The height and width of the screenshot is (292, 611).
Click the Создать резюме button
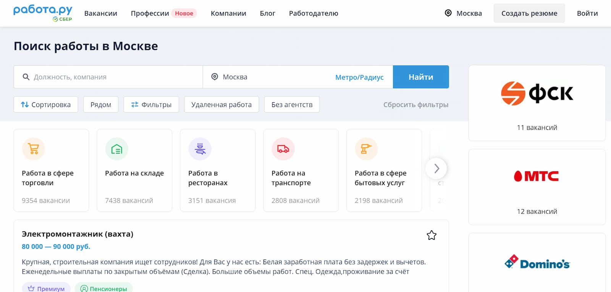(x=529, y=13)
